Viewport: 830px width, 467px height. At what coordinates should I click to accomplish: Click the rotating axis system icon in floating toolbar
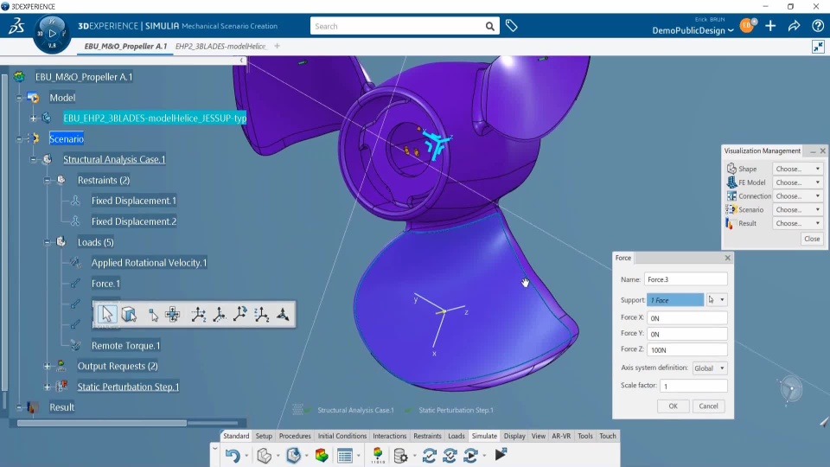[x=239, y=314]
